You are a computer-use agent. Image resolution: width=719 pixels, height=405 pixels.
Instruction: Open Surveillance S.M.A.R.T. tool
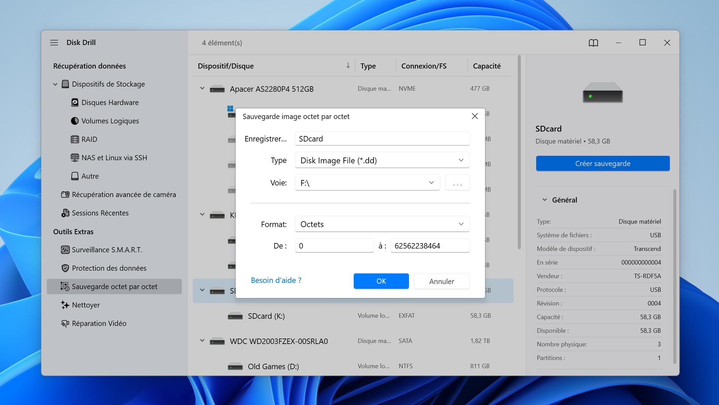[x=101, y=250]
